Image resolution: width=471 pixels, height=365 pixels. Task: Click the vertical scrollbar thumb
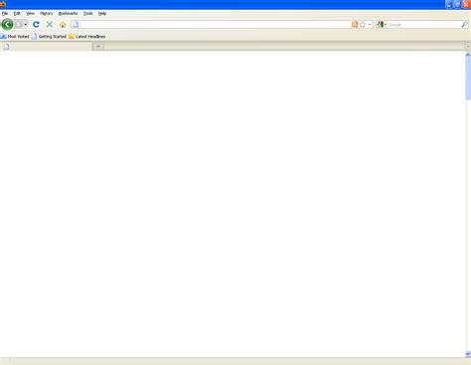pyautogui.click(x=468, y=79)
